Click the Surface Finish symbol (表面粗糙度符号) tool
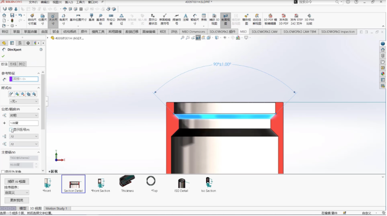Screen dimensions: 387x216 (165, 19)
